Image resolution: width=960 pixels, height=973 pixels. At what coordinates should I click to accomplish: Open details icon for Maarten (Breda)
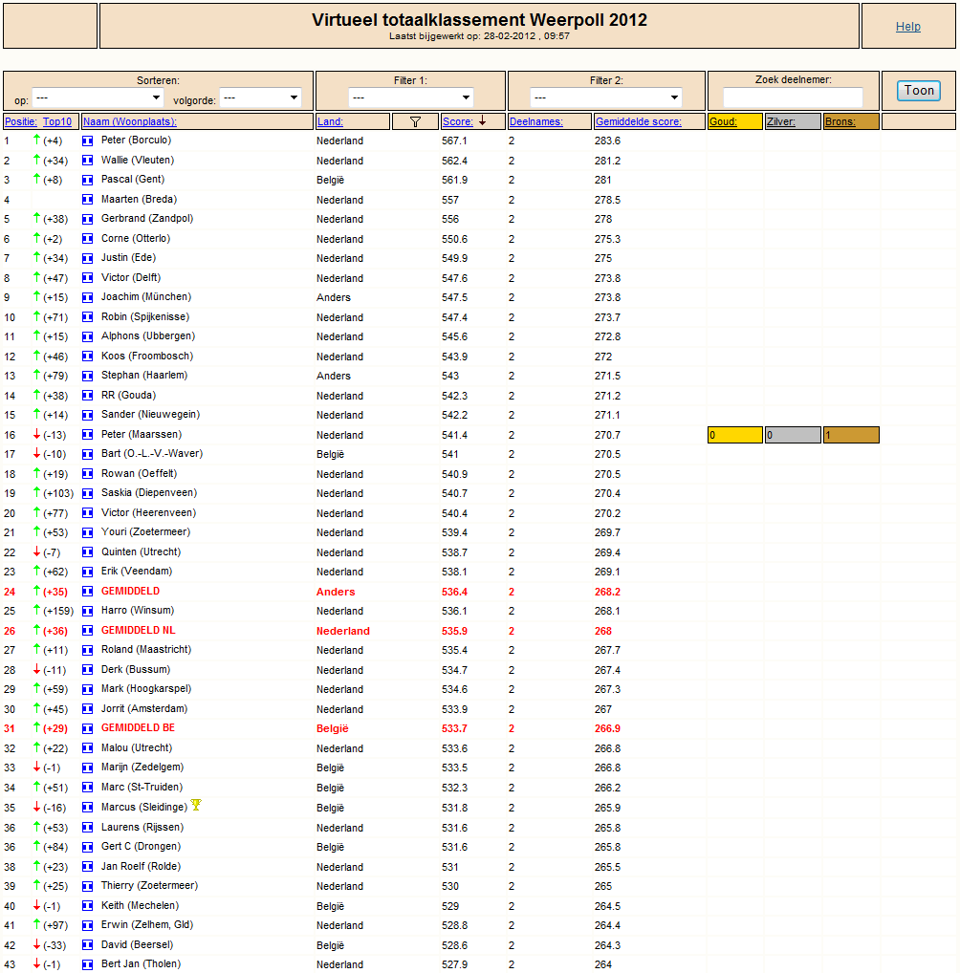(88, 200)
